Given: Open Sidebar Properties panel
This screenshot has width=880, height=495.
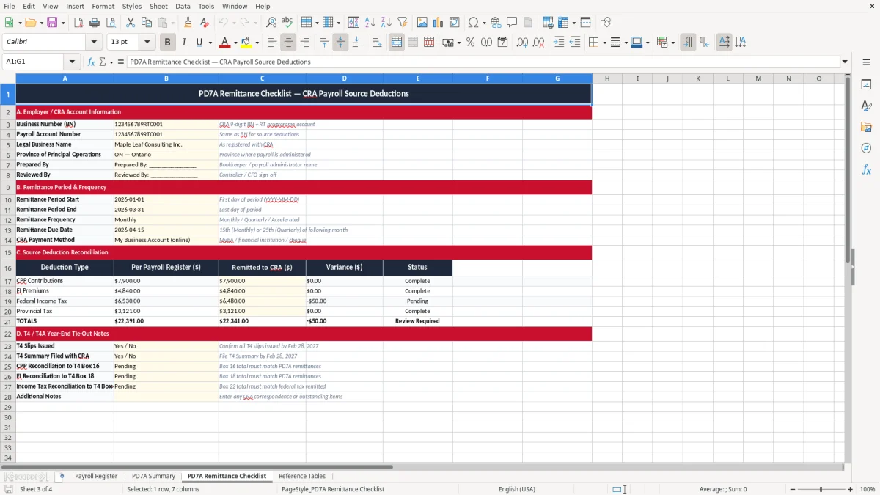Looking at the screenshot, I should pyautogui.click(x=866, y=85).
